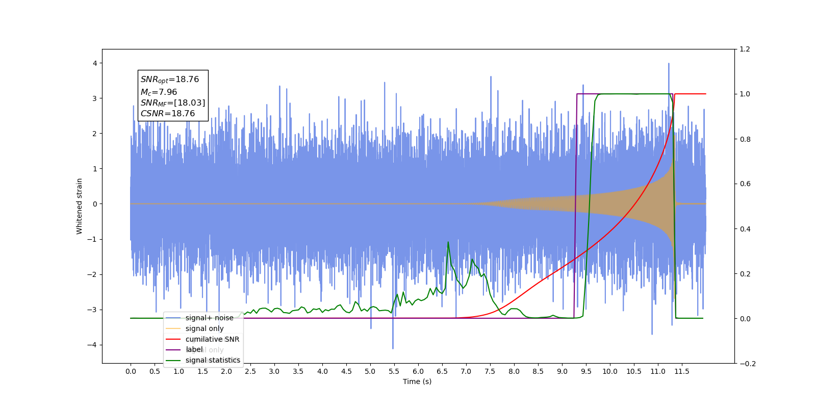Select the 'label' legend entry text
816x408 pixels.
tap(194, 349)
